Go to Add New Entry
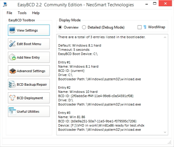The width and height of the screenshot is (174, 147). [x=29, y=57]
